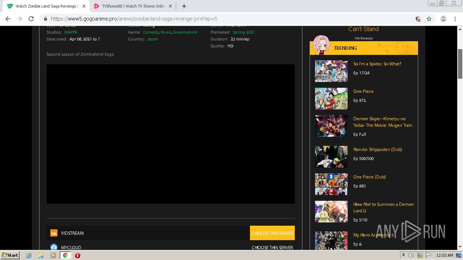Open the Chrome three-dot menu
Image resolution: width=463 pixels, height=260 pixels.
pyautogui.click(x=455, y=19)
